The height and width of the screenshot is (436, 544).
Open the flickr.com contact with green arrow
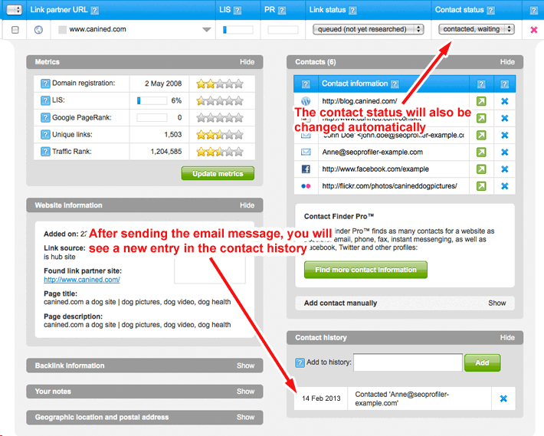(x=481, y=186)
